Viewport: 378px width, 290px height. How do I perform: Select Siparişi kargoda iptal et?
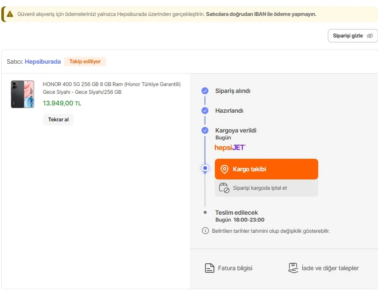click(260, 188)
